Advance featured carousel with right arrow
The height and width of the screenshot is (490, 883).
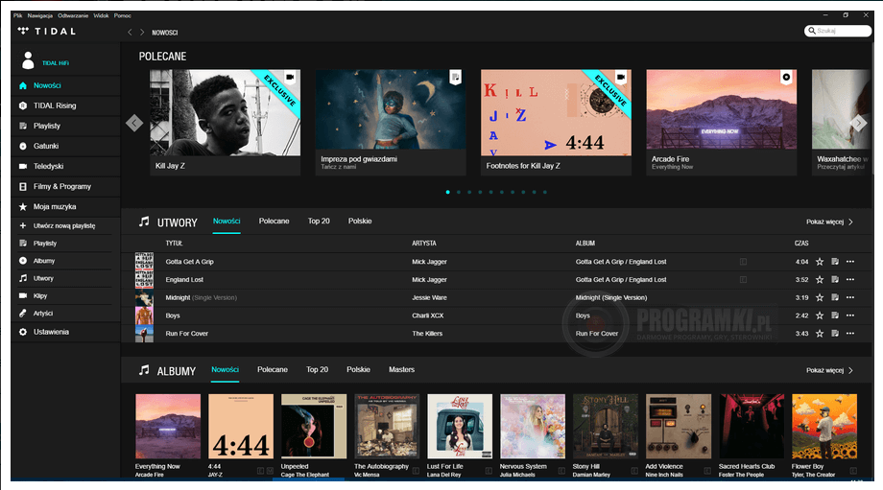pos(858,123)
